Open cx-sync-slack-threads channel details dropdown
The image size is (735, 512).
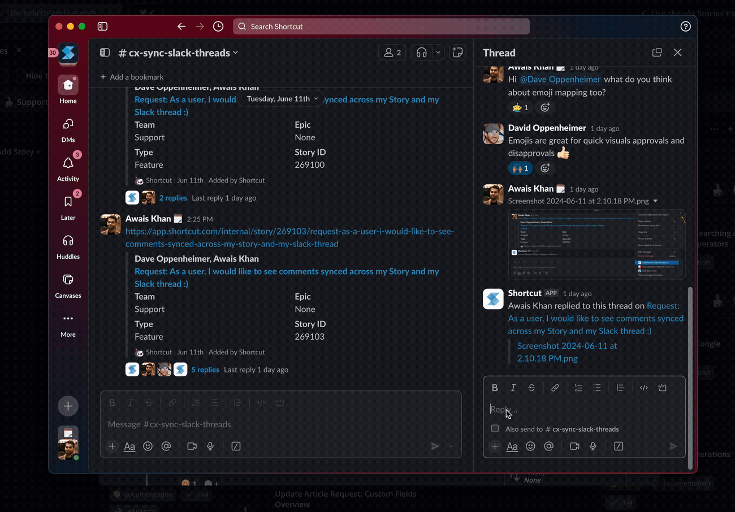pos(178,53)
